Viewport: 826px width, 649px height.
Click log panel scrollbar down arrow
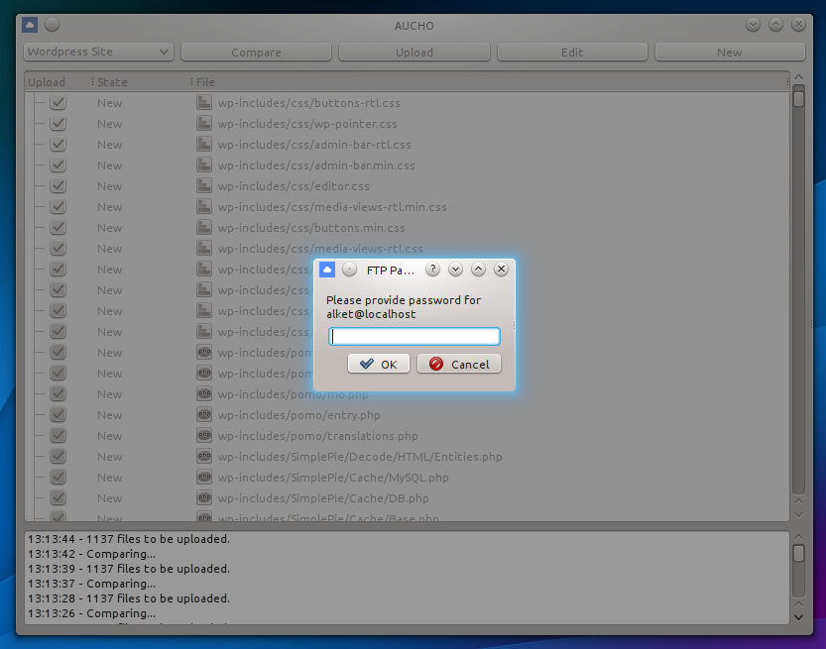pos(798,617)
